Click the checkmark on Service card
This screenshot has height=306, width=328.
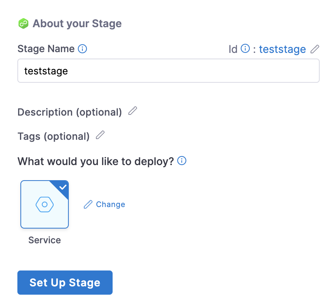63,187
